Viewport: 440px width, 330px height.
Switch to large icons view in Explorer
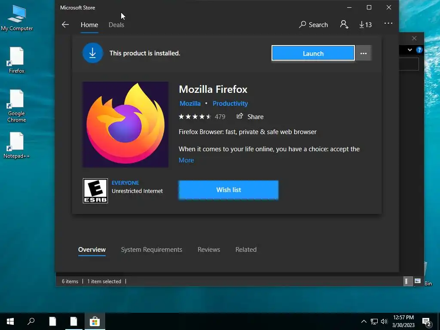pos(418,281)
